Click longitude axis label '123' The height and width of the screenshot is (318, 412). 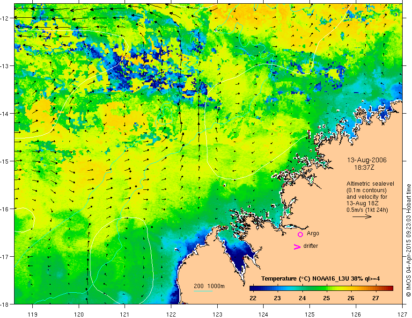pos(217,314)
